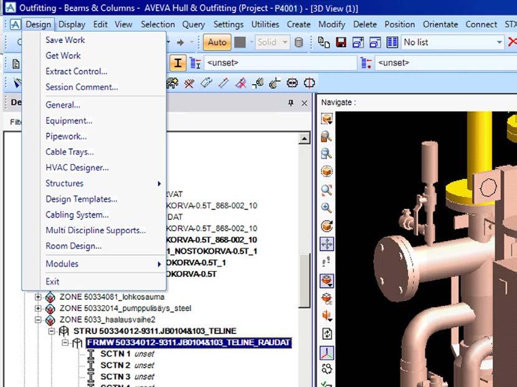
Task: Click the blue-bars icon with red dot beside second unset field
Action: [366, 63]
